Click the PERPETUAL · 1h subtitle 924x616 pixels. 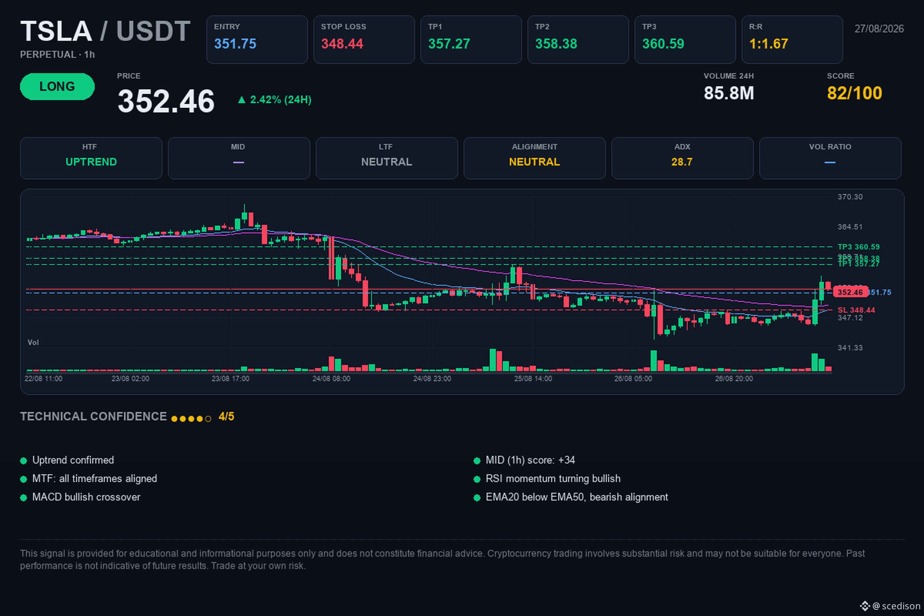tap(57, 55)
